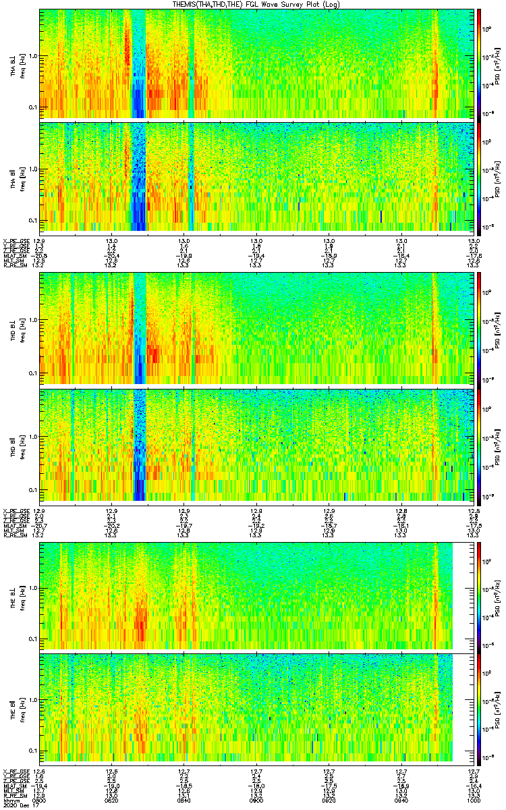Click the X_RE_GSE row label under THE panels
The width and height of the screenshot is (506, 810).
[x=16, y=772]
